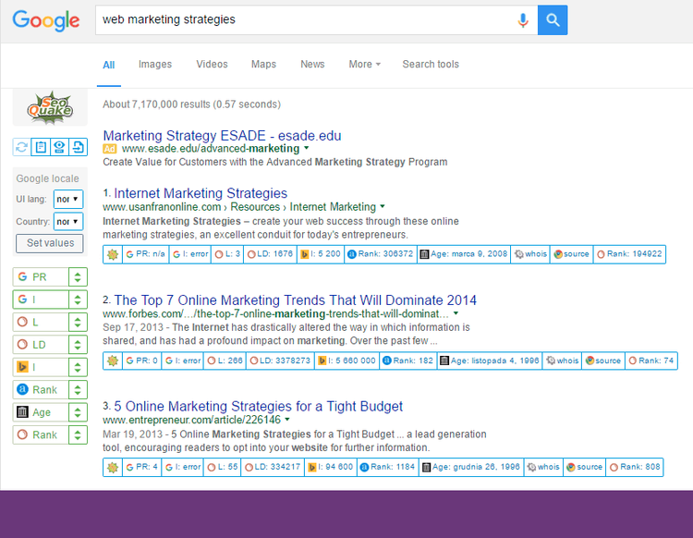Click the Age sidebar parameter label
Viewport: 693px width, 538px height.
41,412
